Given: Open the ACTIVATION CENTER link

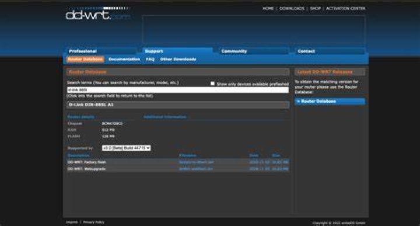Looking at the screenshot, I should coord(345,9).
